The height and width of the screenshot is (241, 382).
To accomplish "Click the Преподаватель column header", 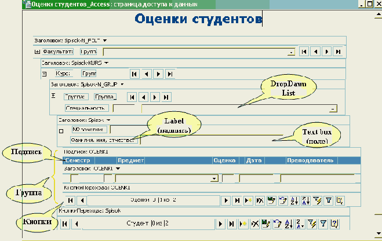I will (x=309, y=160).
